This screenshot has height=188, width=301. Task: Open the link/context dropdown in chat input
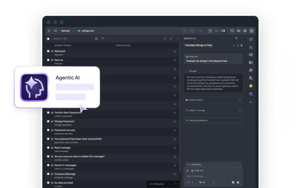coord(190,182)
